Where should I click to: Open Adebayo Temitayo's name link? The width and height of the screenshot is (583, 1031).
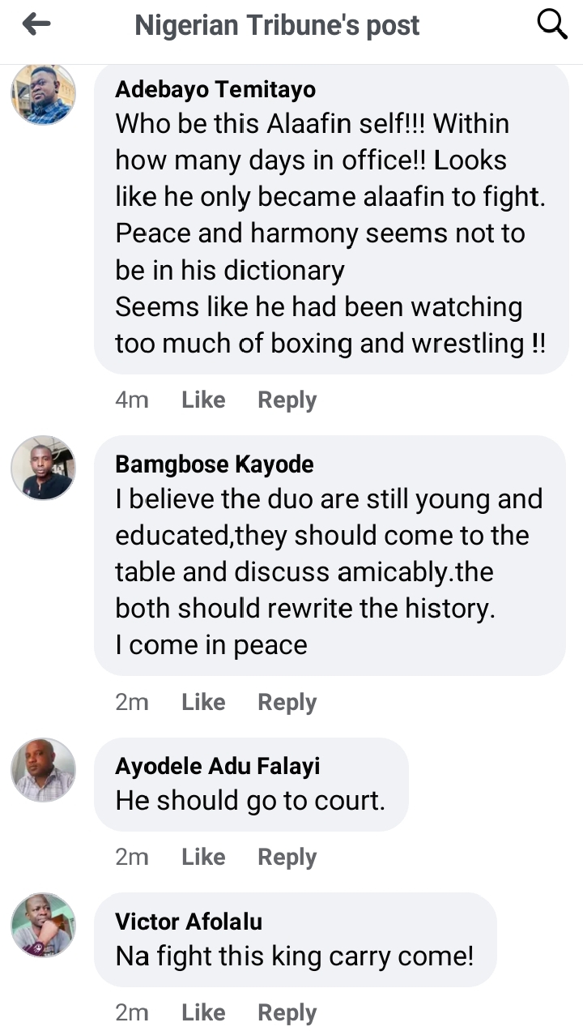click(x=215, y=89)
